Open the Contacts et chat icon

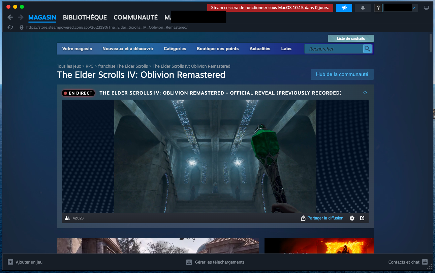point(425,262)
